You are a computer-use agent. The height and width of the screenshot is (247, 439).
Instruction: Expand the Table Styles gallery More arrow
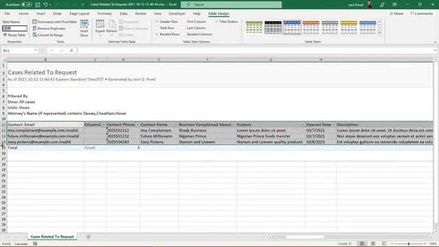[x=379, y=33]
